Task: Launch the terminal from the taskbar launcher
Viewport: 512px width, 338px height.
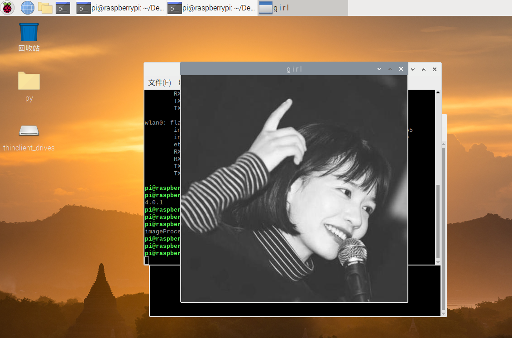Action: tap(62, 8)
